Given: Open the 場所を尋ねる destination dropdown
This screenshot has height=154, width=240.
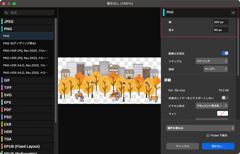Looking at the screenshot, I should (x=200, y=128).
